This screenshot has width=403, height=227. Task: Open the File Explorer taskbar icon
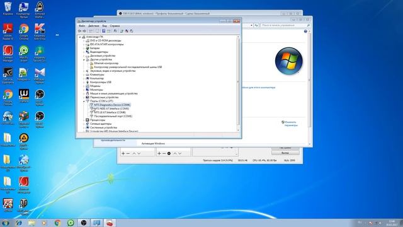(31, 223)
